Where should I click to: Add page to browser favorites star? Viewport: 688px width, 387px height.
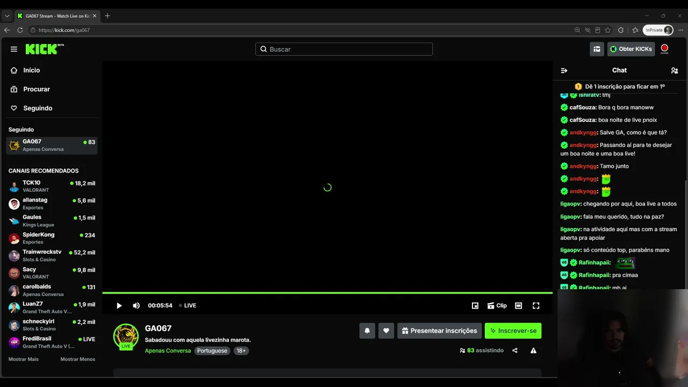(608, 30)
